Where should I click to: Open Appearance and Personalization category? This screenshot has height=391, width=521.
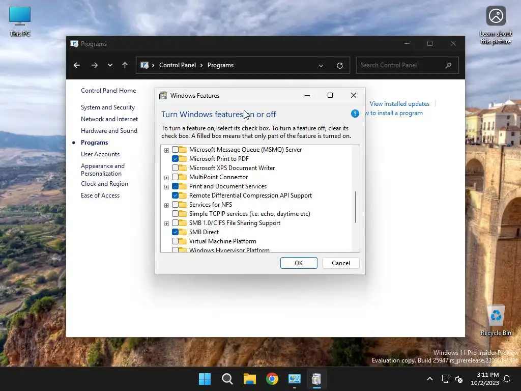pos(103,170)
